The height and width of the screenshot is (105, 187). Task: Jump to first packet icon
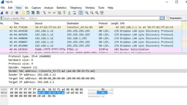click(x=64, y=13)
